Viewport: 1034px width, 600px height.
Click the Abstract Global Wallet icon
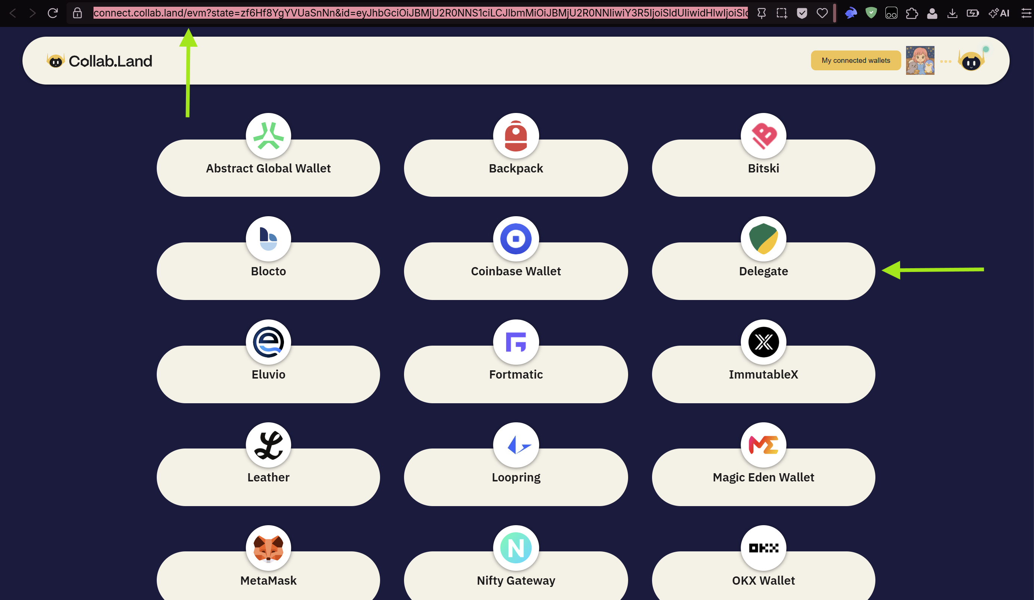[268, 136]
